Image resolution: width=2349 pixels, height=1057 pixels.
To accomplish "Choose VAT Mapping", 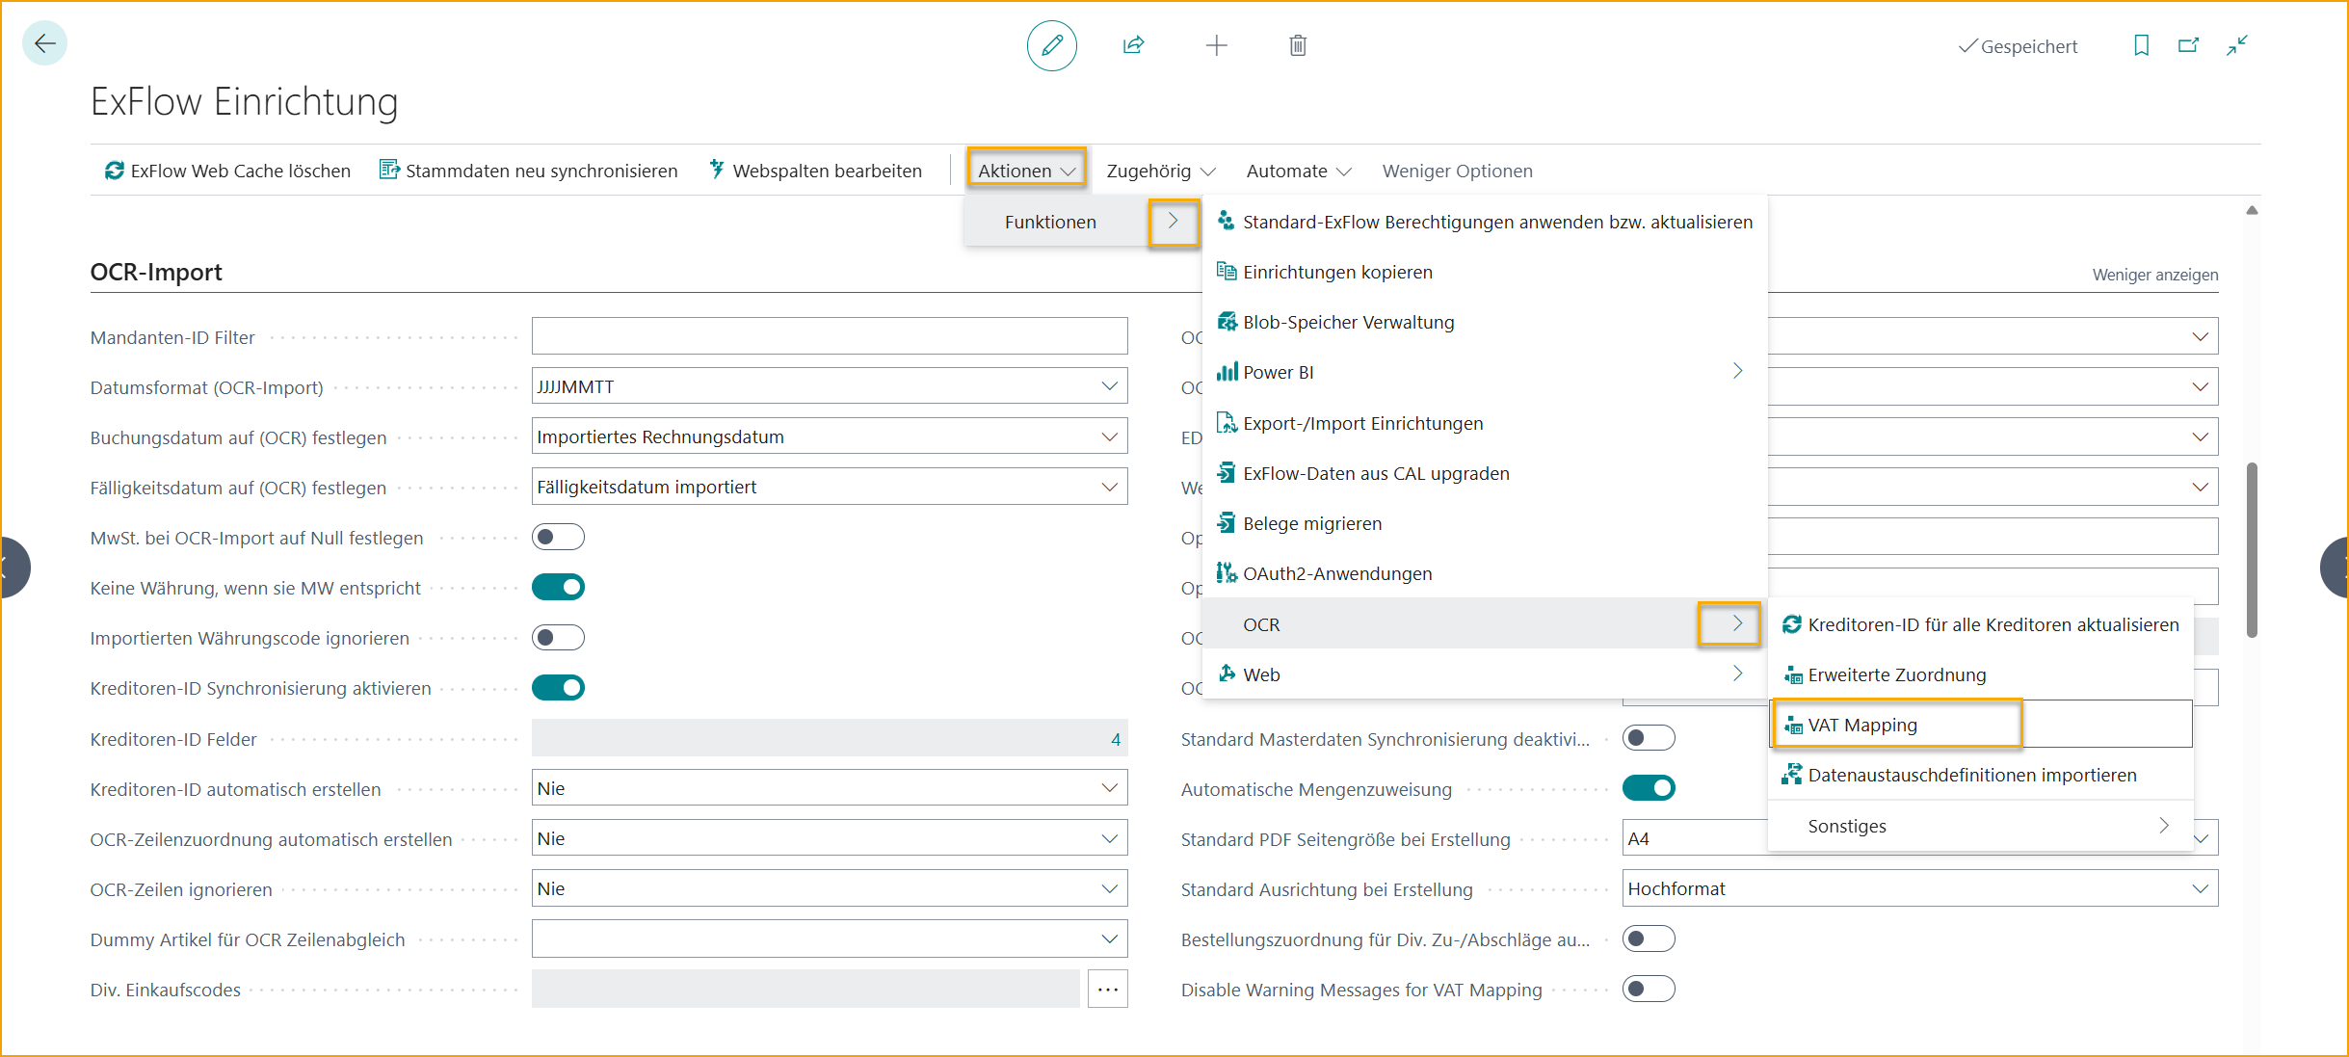I will coord(1981,725).
